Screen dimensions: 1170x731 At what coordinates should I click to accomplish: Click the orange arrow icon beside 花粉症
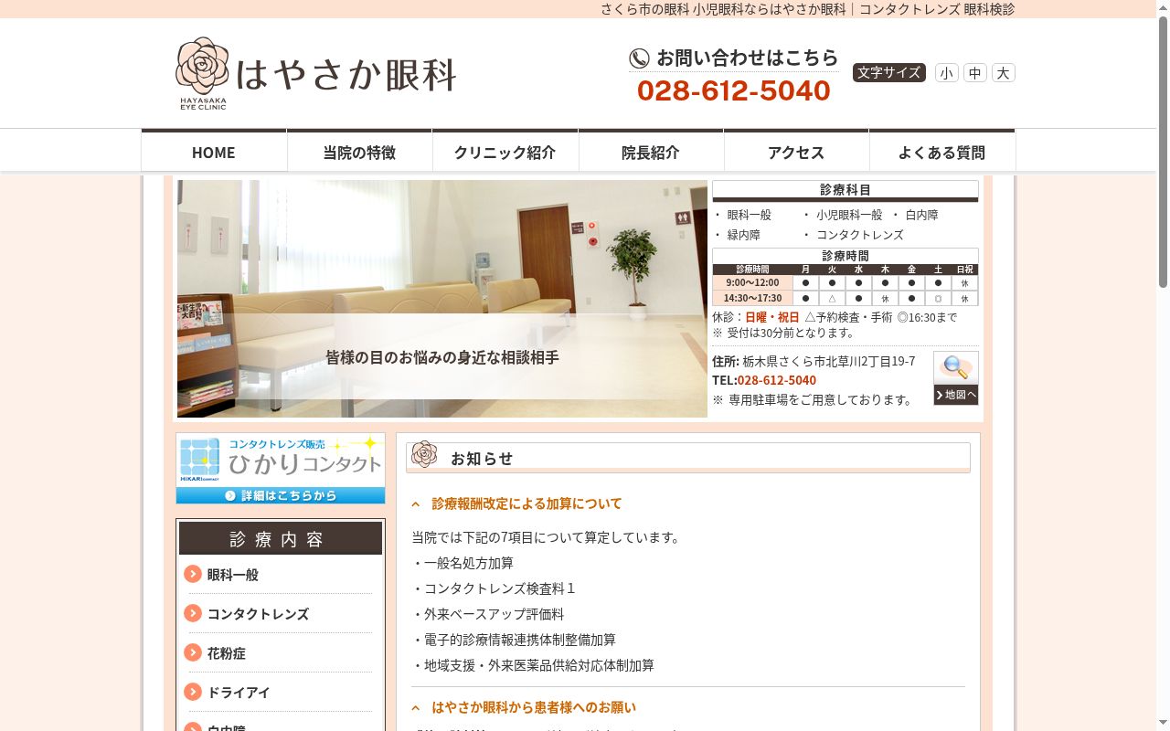pos(193,652)
